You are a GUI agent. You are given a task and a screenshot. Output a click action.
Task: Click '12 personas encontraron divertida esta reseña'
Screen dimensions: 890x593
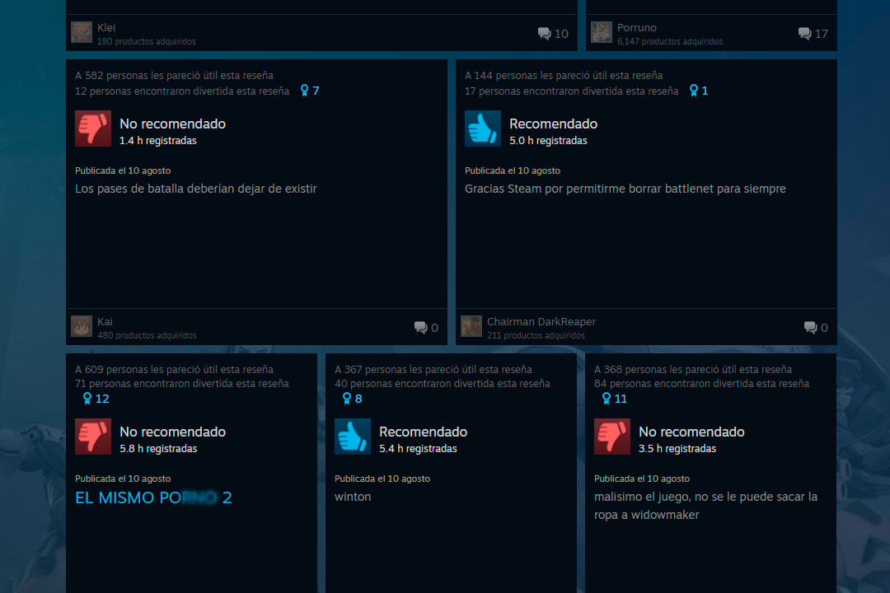click(182, 91)
